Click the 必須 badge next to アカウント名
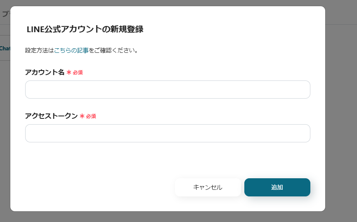357x222 pixels. click(78, 73)
